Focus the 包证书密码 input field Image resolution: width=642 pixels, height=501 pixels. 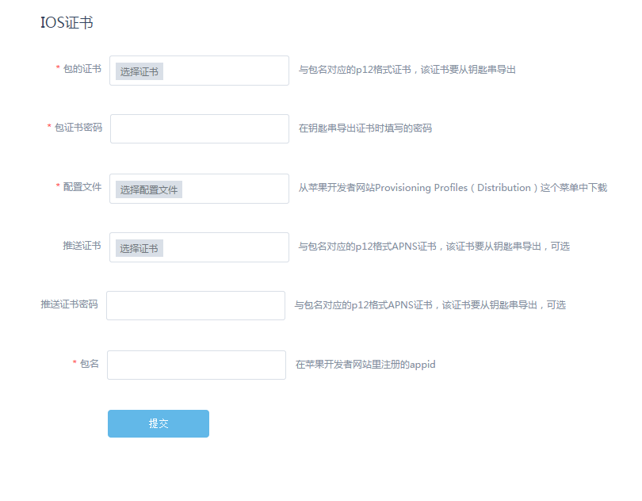(199, 128)
